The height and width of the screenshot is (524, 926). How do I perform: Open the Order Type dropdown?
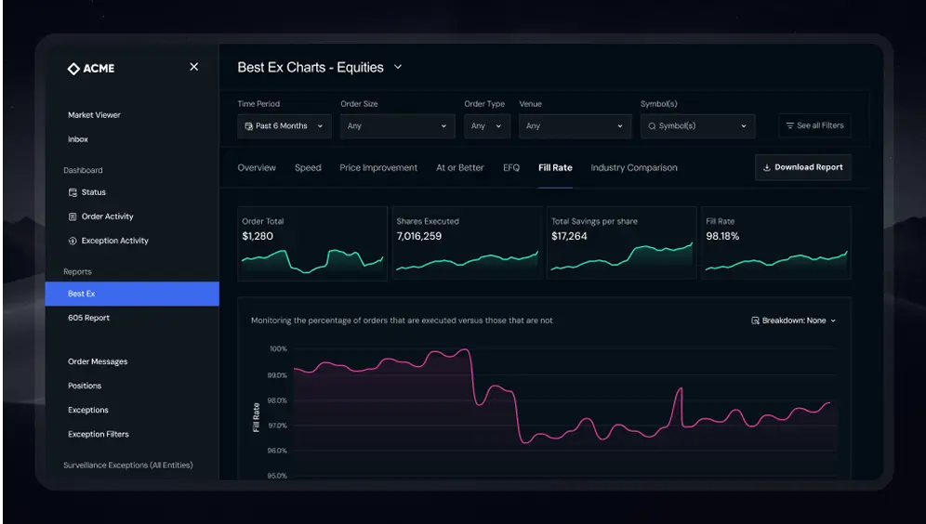pos(486,126)
